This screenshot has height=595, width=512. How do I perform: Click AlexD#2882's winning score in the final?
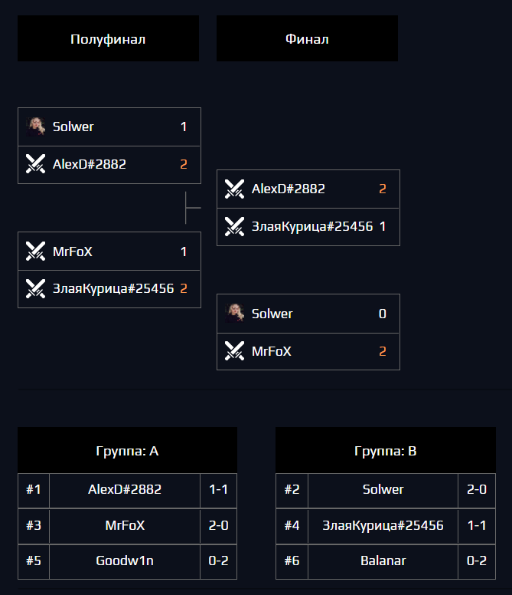pyautogui.click(x=383, y=189)
